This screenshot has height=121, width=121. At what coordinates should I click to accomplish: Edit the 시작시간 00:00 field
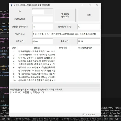42,41
